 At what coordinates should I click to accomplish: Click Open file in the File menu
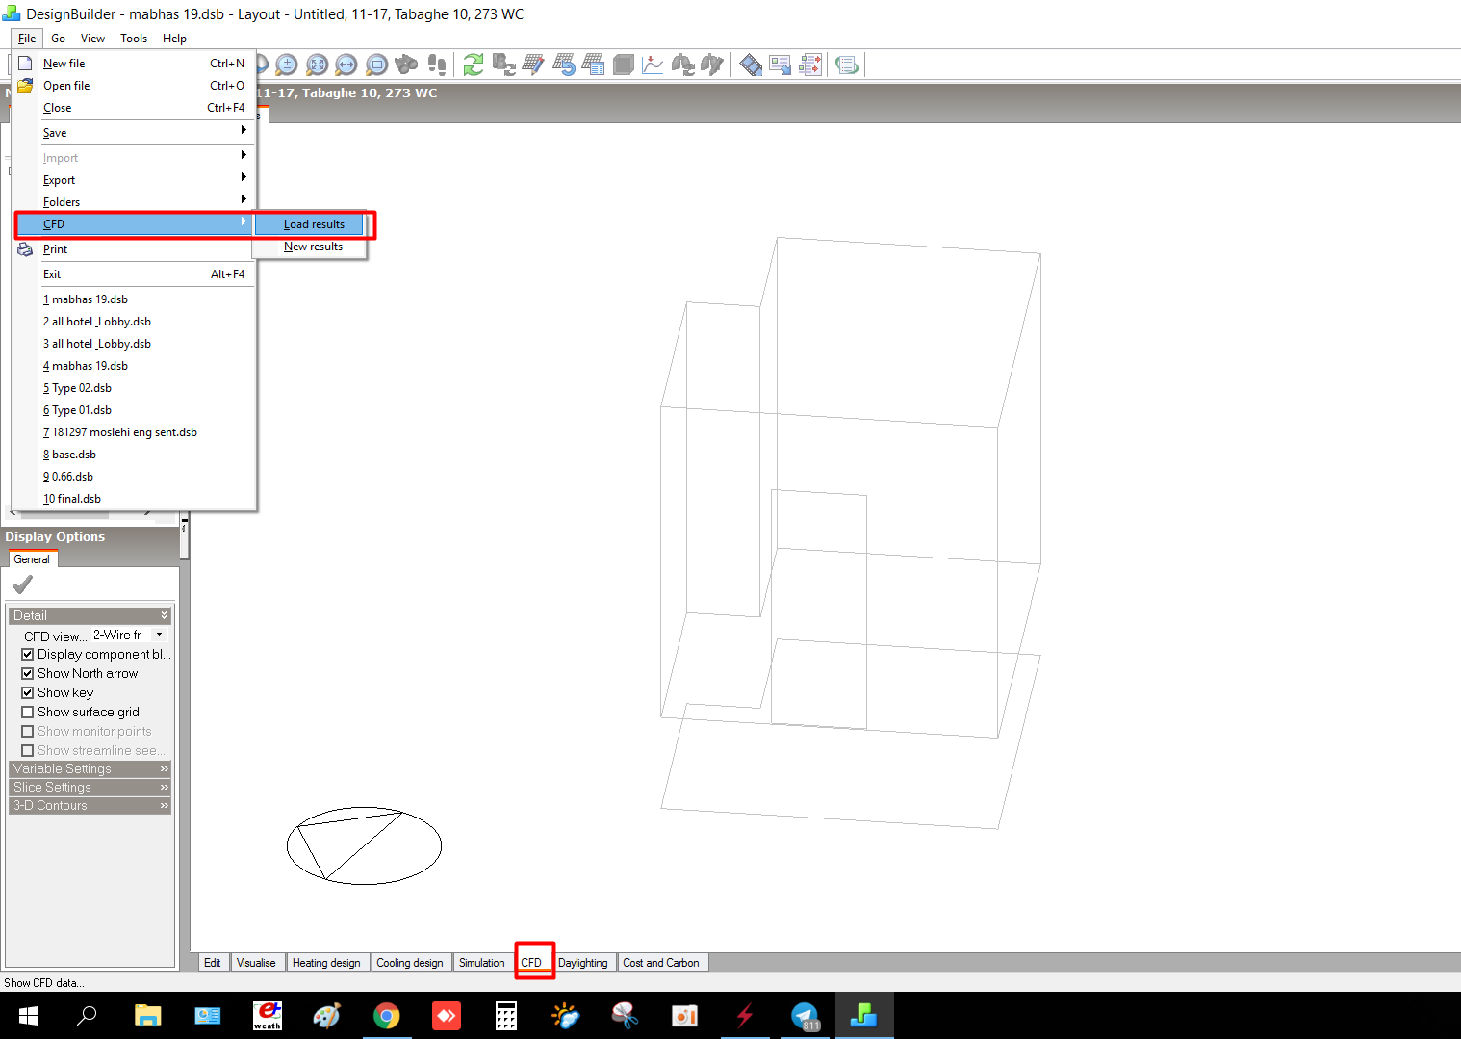(135, 86)
